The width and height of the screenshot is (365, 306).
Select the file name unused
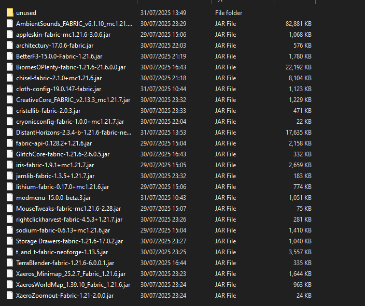[x=26, y=13]
